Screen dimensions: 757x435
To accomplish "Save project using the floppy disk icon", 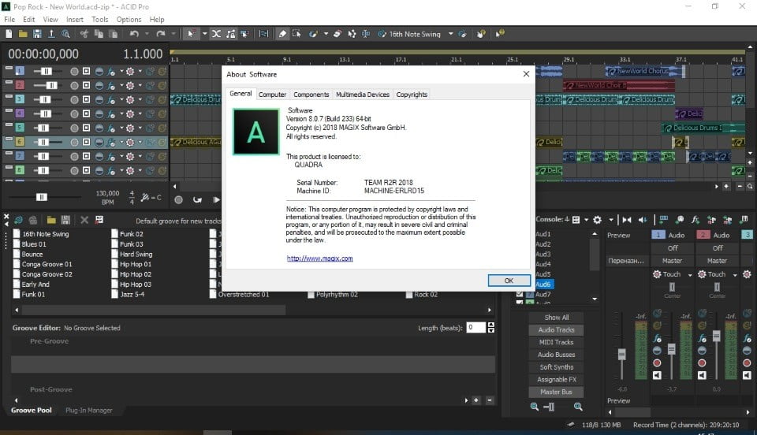I will [x=37, y=34].
